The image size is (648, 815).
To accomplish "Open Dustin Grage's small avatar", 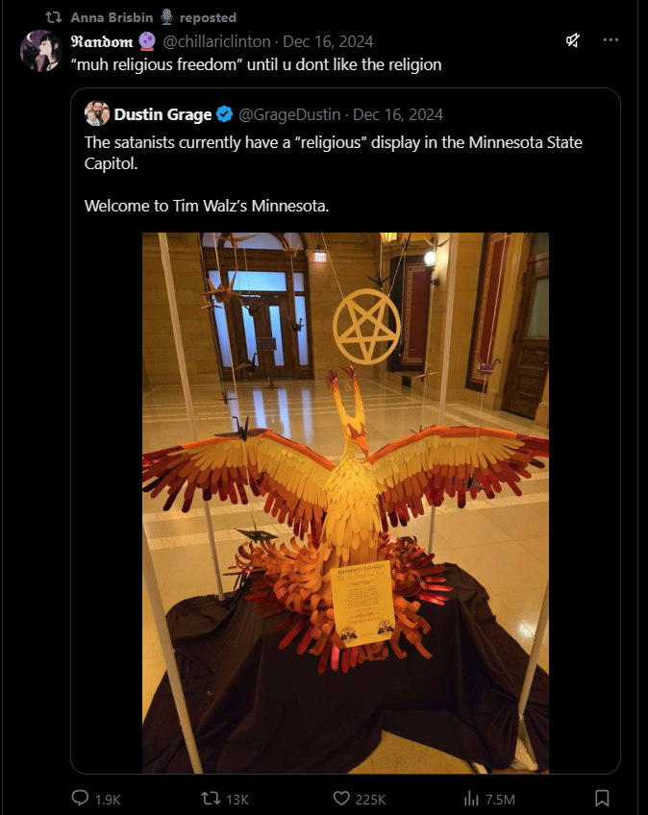I will tap(97, 113).
